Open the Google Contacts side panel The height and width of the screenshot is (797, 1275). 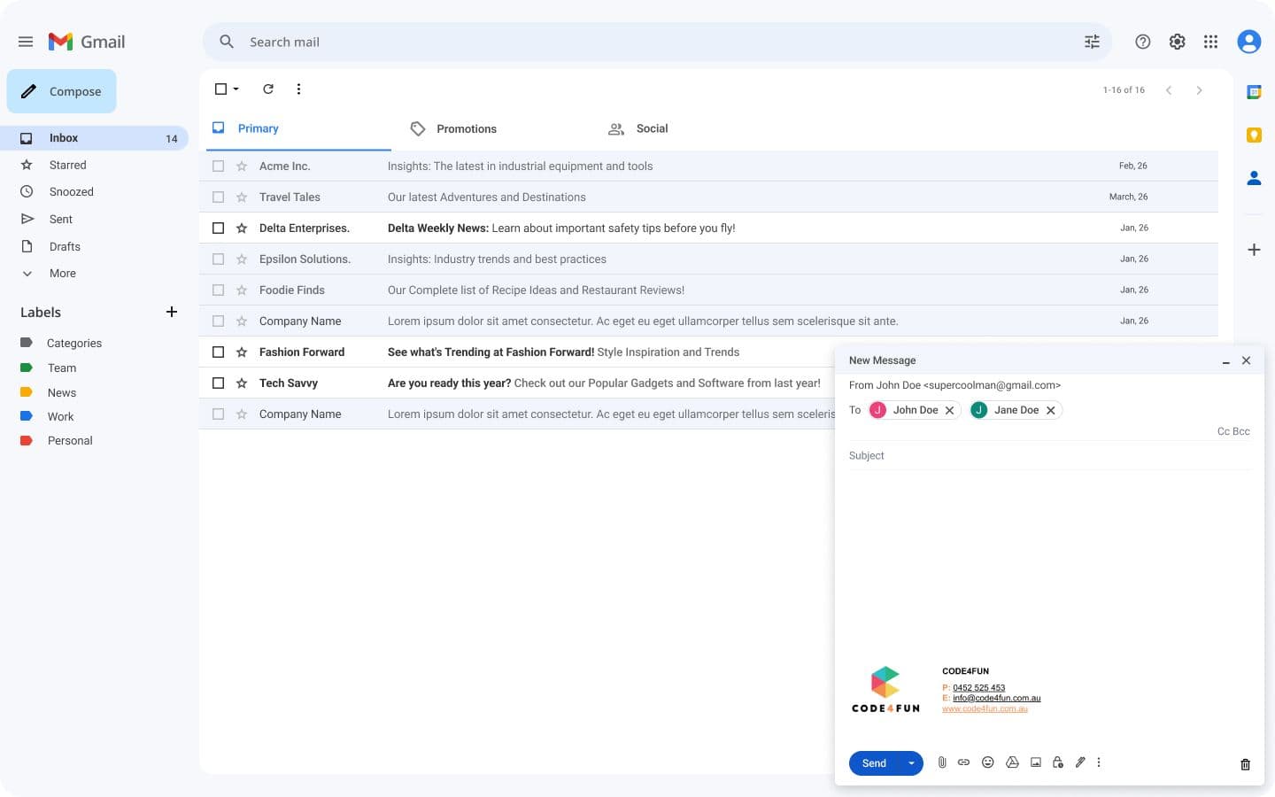[x=1254, y=177]
